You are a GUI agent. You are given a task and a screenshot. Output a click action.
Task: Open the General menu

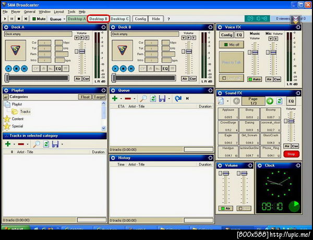[x=30, y=12]
